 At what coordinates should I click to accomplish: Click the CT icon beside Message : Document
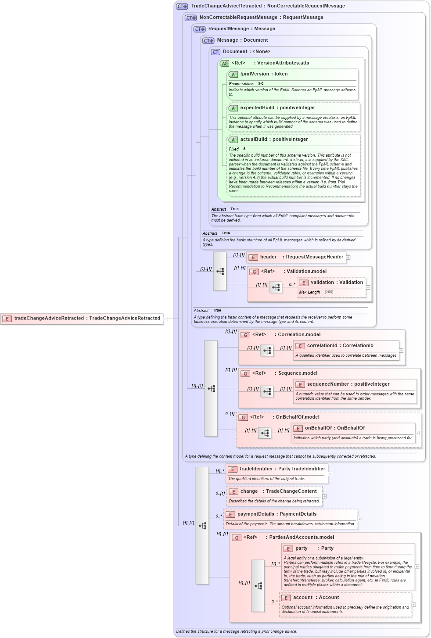(x=208, y=41)
